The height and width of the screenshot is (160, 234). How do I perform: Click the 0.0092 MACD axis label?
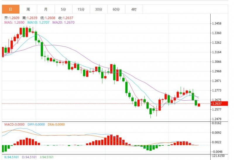(x=217, y=133)
